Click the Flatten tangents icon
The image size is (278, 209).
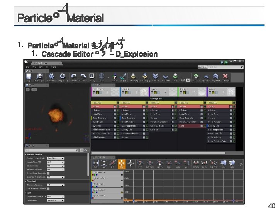point(196,163)
